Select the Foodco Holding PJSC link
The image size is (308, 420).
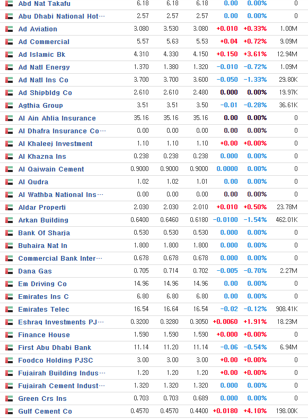[56, 361]
